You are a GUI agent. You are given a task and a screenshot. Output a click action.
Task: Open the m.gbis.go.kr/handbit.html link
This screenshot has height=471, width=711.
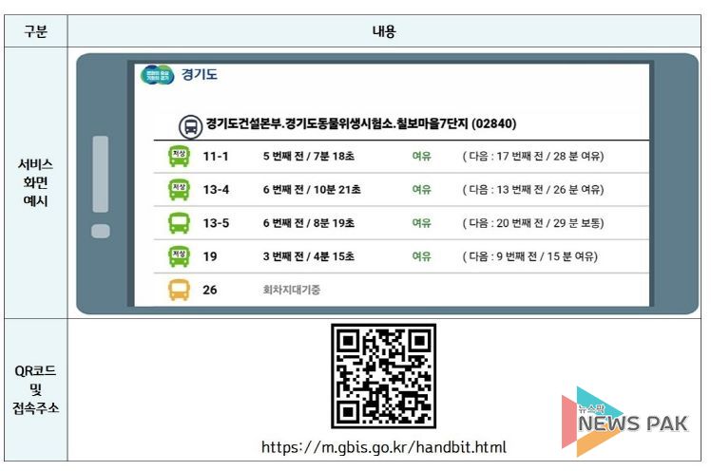pos(384,447)
